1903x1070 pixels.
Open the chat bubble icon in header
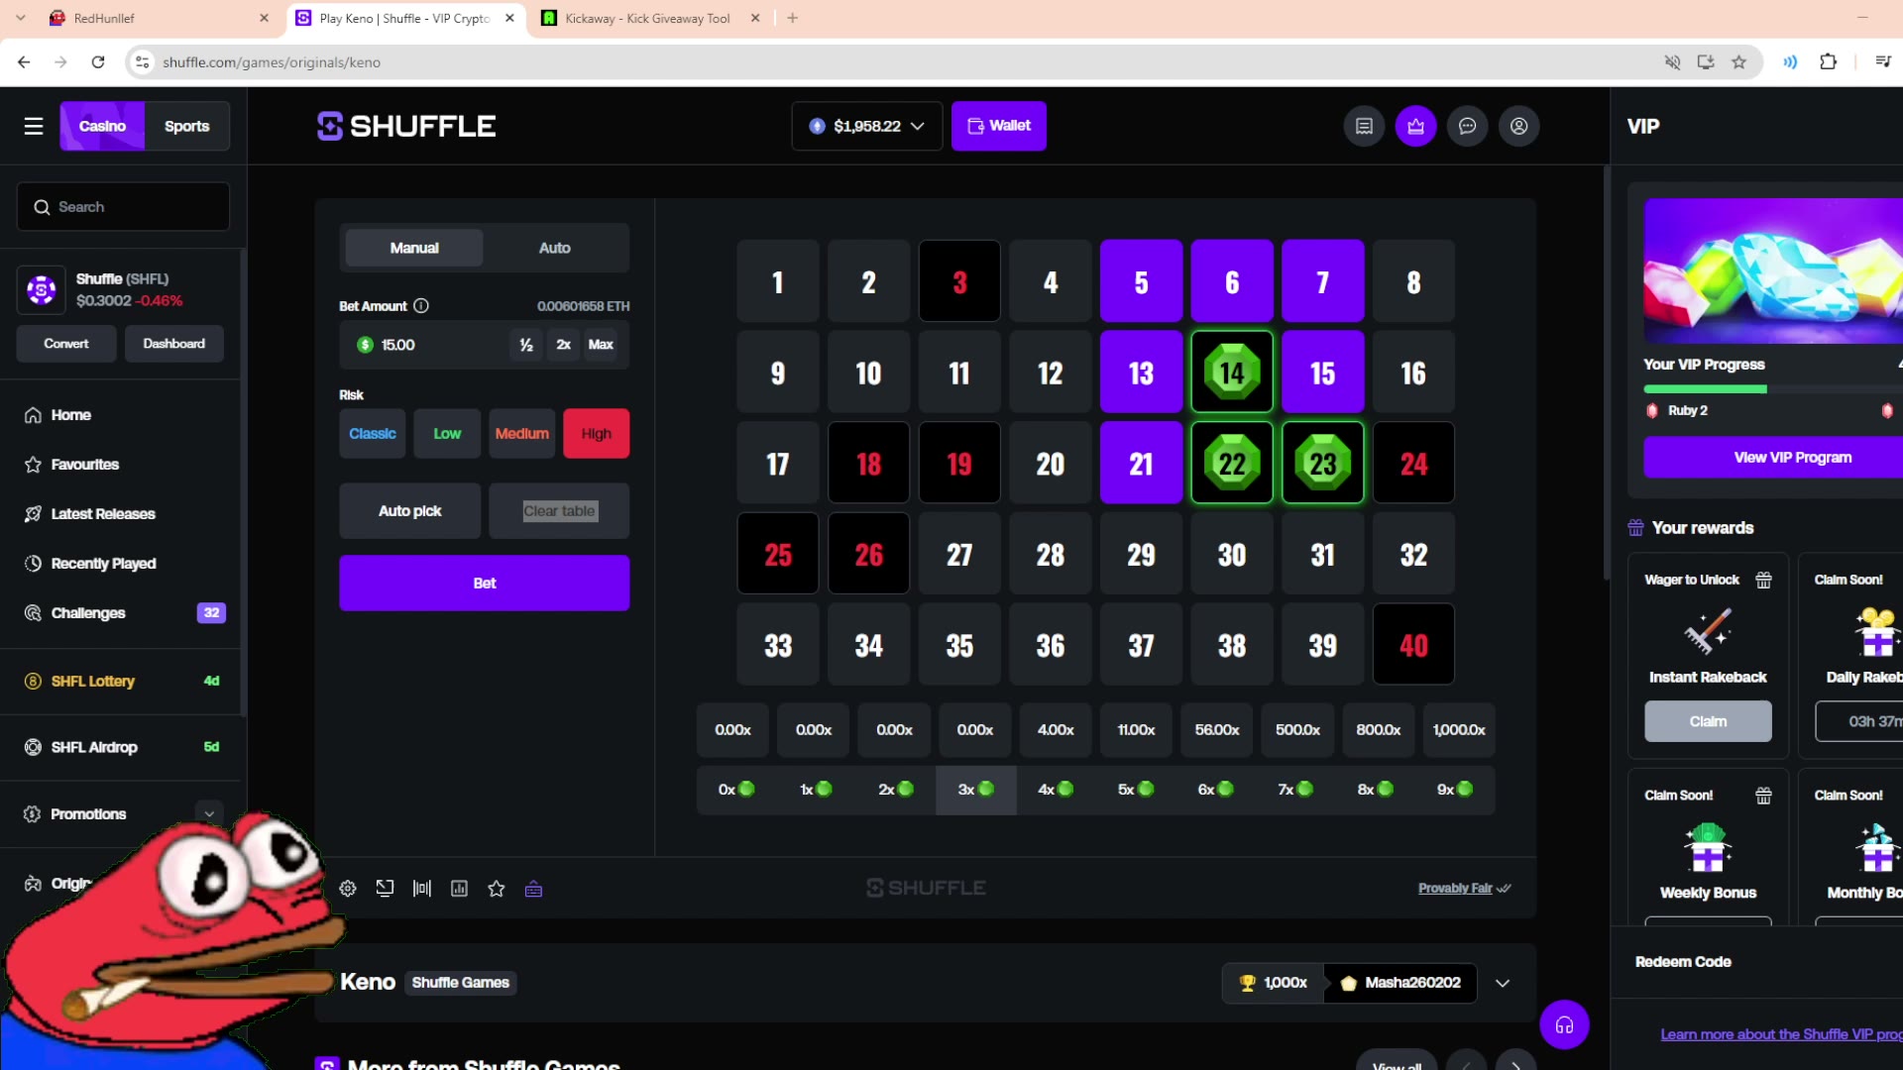click(1467, 126)
